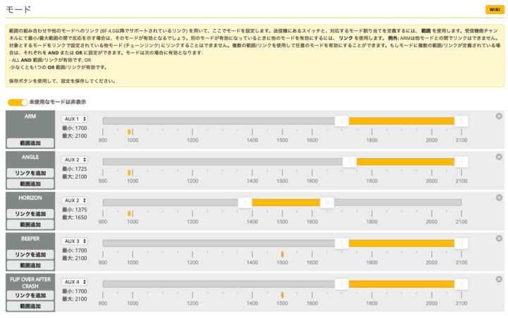The image size is (508, 318).
Task: Remove FLIP OVER AFTER CRASH range X icon
Action: tap(500, 279)
